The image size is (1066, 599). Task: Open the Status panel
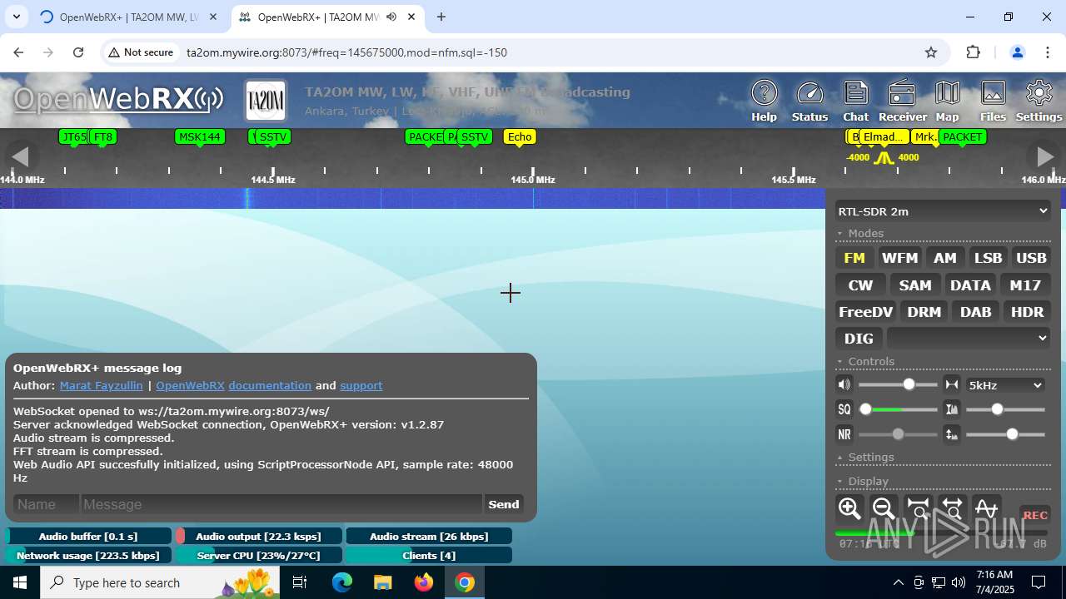click(809, 101)
